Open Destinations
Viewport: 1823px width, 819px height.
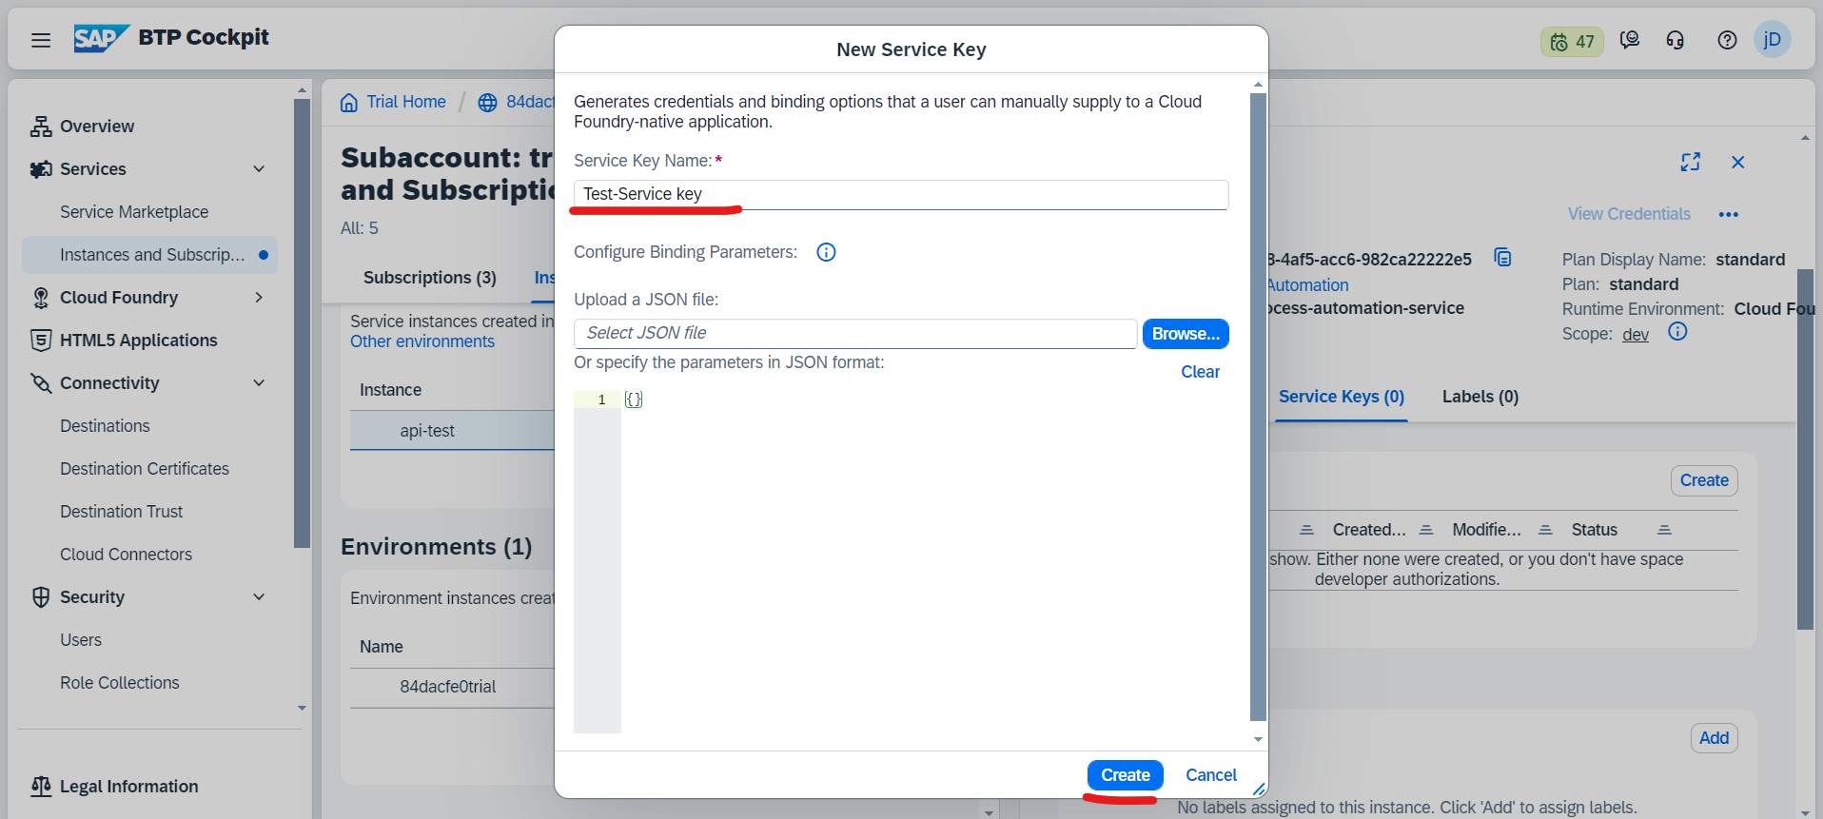[105, 426]
